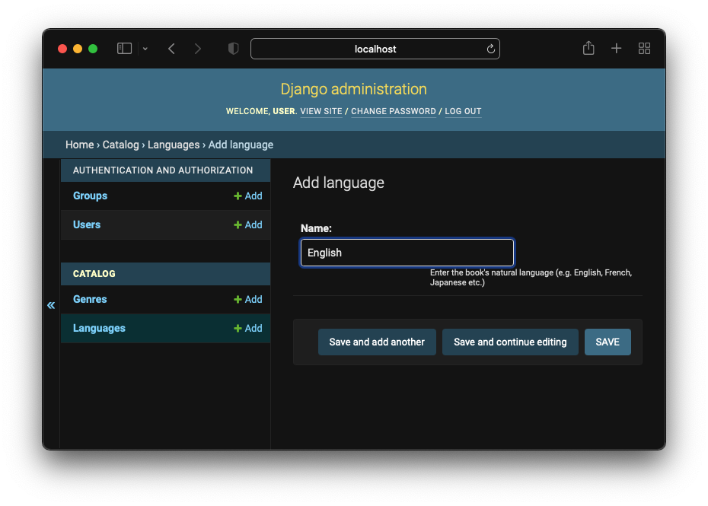Open the Languages link in the sidebar

coord(99,328)
